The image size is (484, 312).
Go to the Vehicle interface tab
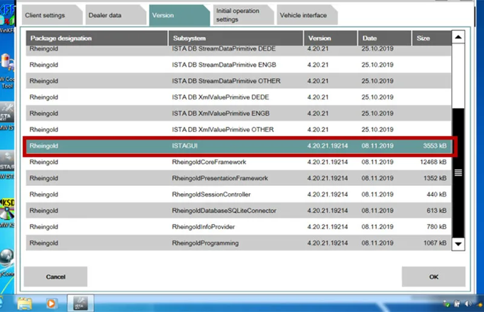point(307,15)
